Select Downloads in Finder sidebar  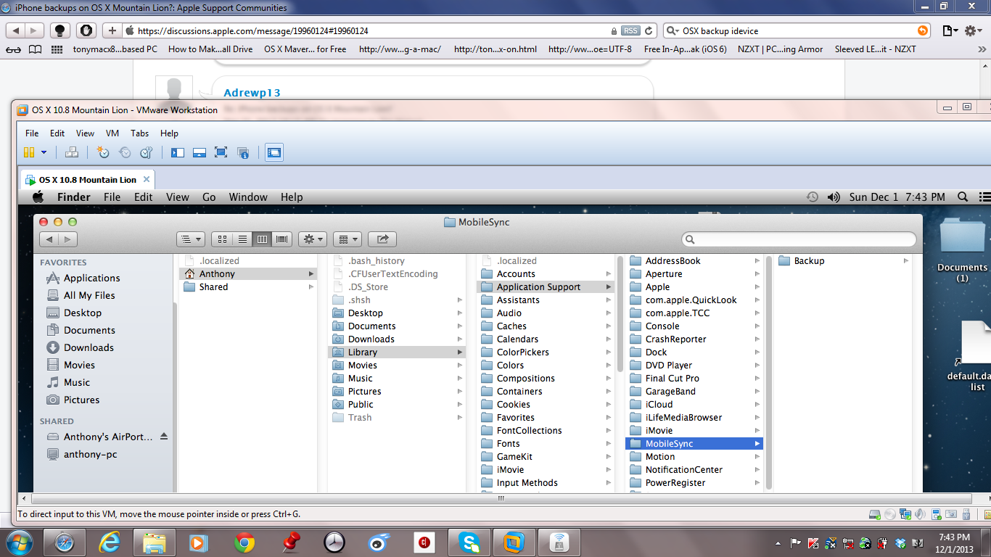click(x=89, y=347)
